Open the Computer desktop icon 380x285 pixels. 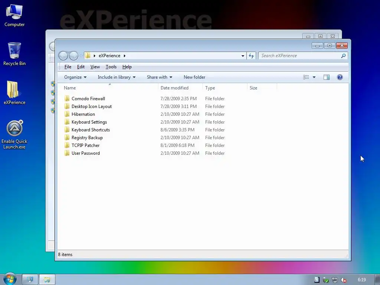pos(14,15)
